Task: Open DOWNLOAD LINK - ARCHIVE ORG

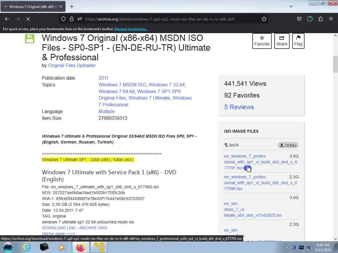Action: tap(74, 228)
